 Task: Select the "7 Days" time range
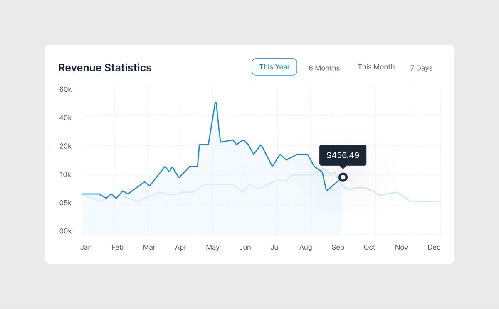click(421, 68)
